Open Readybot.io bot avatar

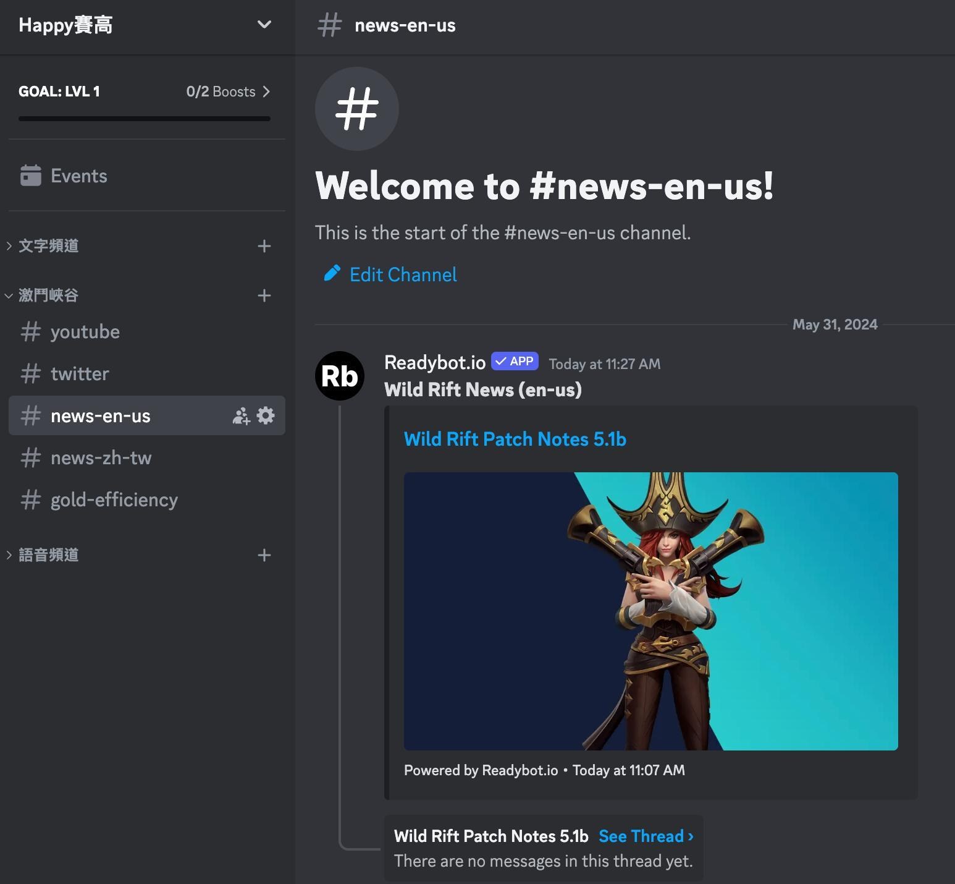coord(340,376)
